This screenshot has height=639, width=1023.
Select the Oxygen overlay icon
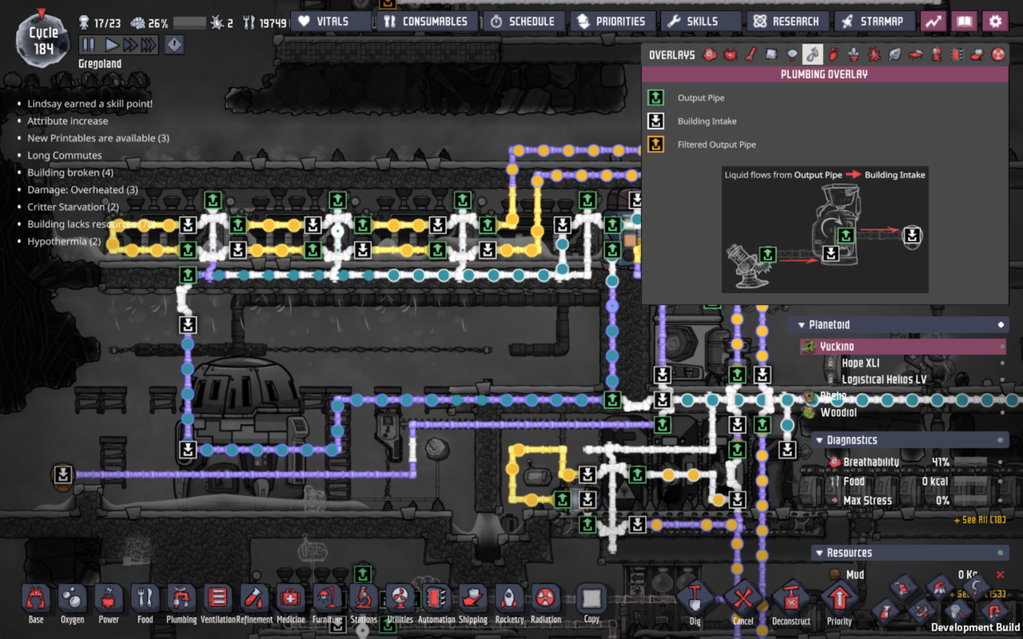709,55
